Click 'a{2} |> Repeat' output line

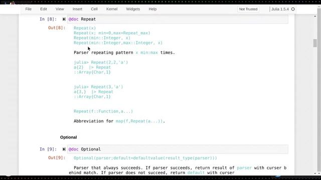pyautogui.click(x=92, y=67)
